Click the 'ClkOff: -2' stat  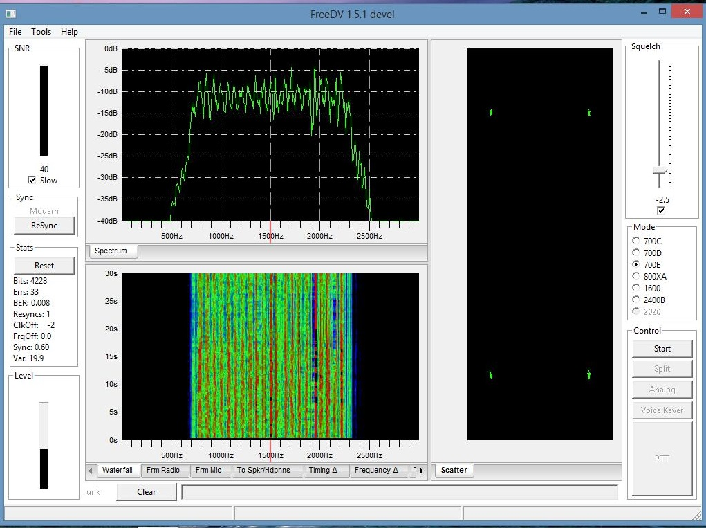coord(34,325)
